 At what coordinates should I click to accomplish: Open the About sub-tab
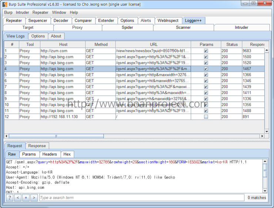(x=56, y=36)
